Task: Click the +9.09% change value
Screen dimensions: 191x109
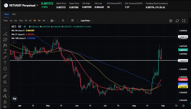Action: [44, 7]
